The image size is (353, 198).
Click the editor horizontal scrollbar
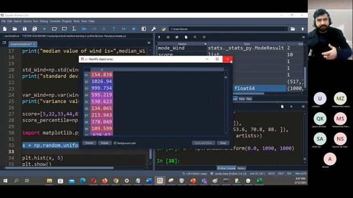point(59,168)
